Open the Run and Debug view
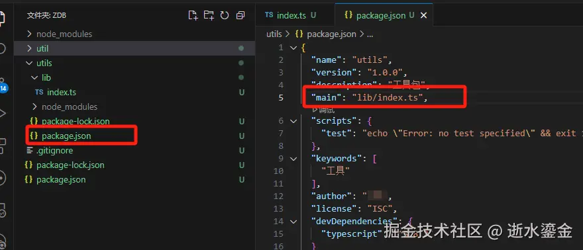Viewport: 583px width, 250px height. 2,113
